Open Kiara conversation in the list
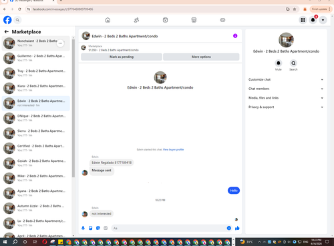This screenshot has height=246, width=334. coord(36,88)
